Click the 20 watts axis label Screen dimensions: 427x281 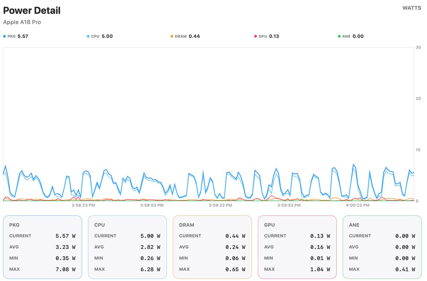coord(418,99)
